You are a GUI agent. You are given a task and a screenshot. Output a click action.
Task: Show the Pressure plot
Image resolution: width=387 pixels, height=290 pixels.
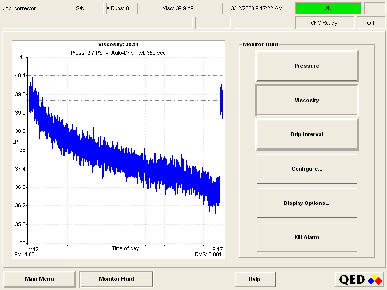(307, 66)
